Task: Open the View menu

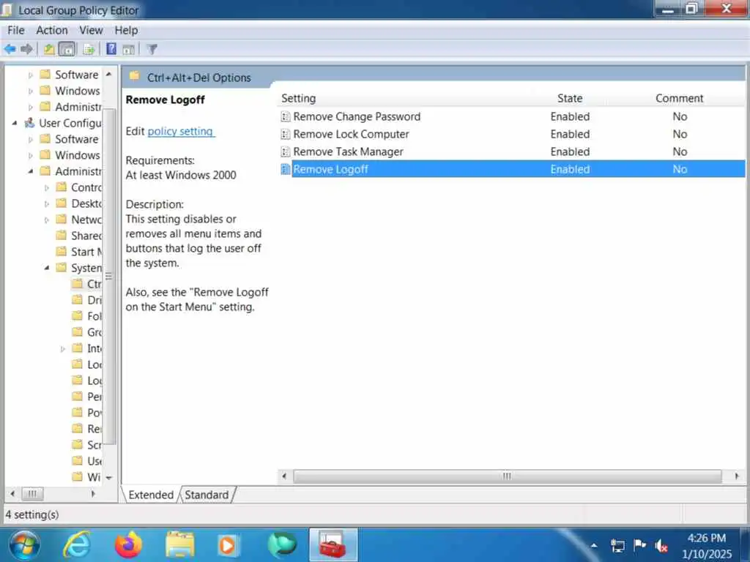Action: tap(91, 30)
